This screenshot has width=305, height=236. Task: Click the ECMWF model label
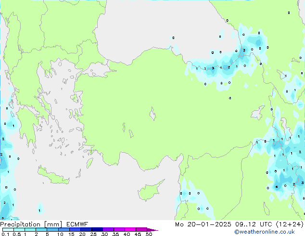tap(75, 224)
